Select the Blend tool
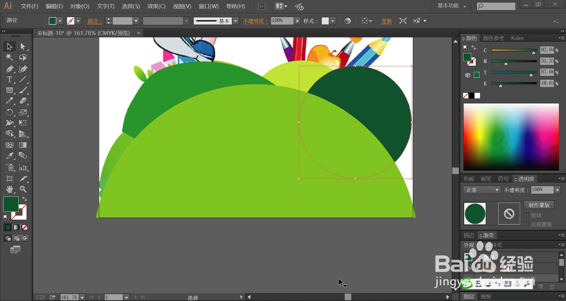 pos(23,156)
